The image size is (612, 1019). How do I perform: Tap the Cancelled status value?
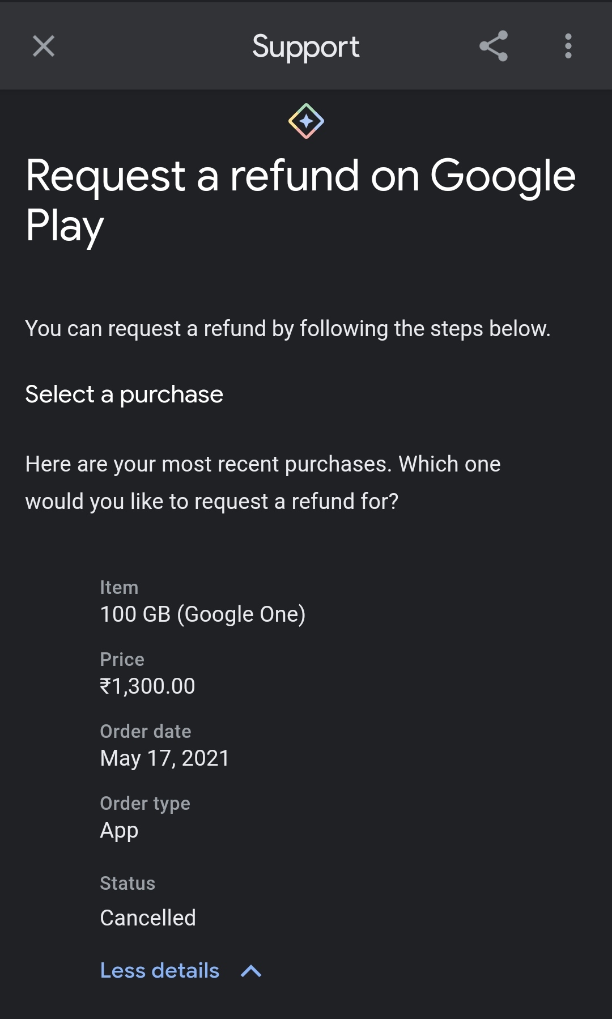click(148, 918)
